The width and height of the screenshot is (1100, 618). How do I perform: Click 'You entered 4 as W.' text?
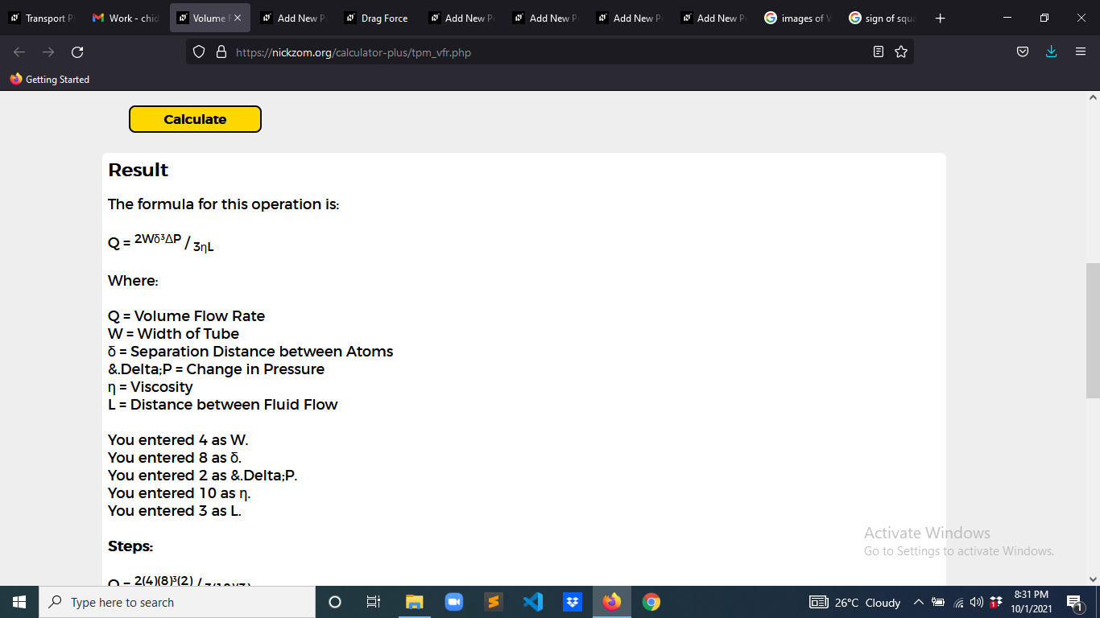(178, 440)
